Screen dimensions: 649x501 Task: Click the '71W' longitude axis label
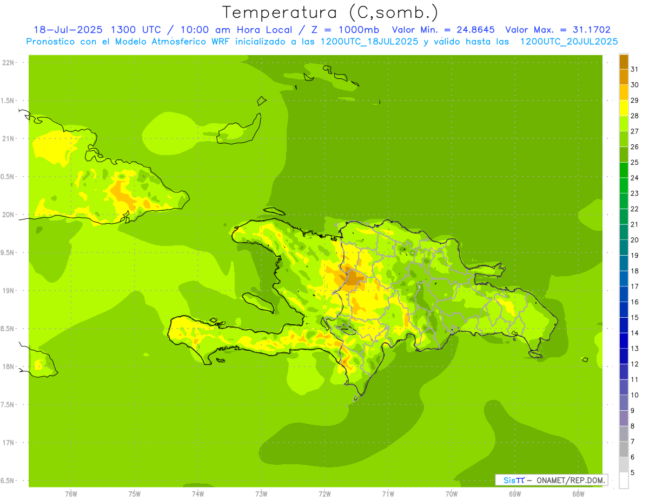[x=388, y=493]
